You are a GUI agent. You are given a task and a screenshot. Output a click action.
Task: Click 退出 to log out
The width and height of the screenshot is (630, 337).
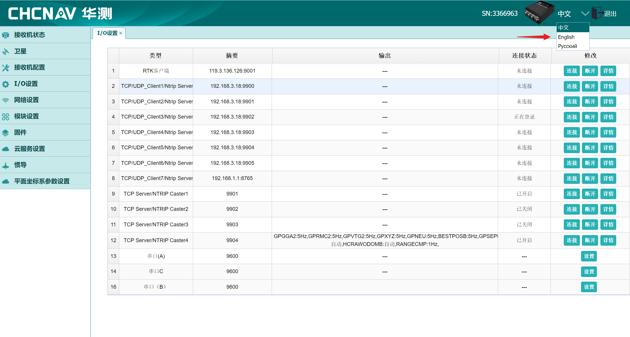610,14
